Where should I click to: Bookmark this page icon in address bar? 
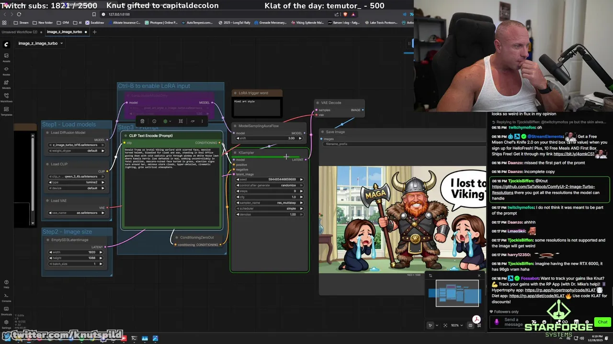pyautogui.click(x=94, y=14)
